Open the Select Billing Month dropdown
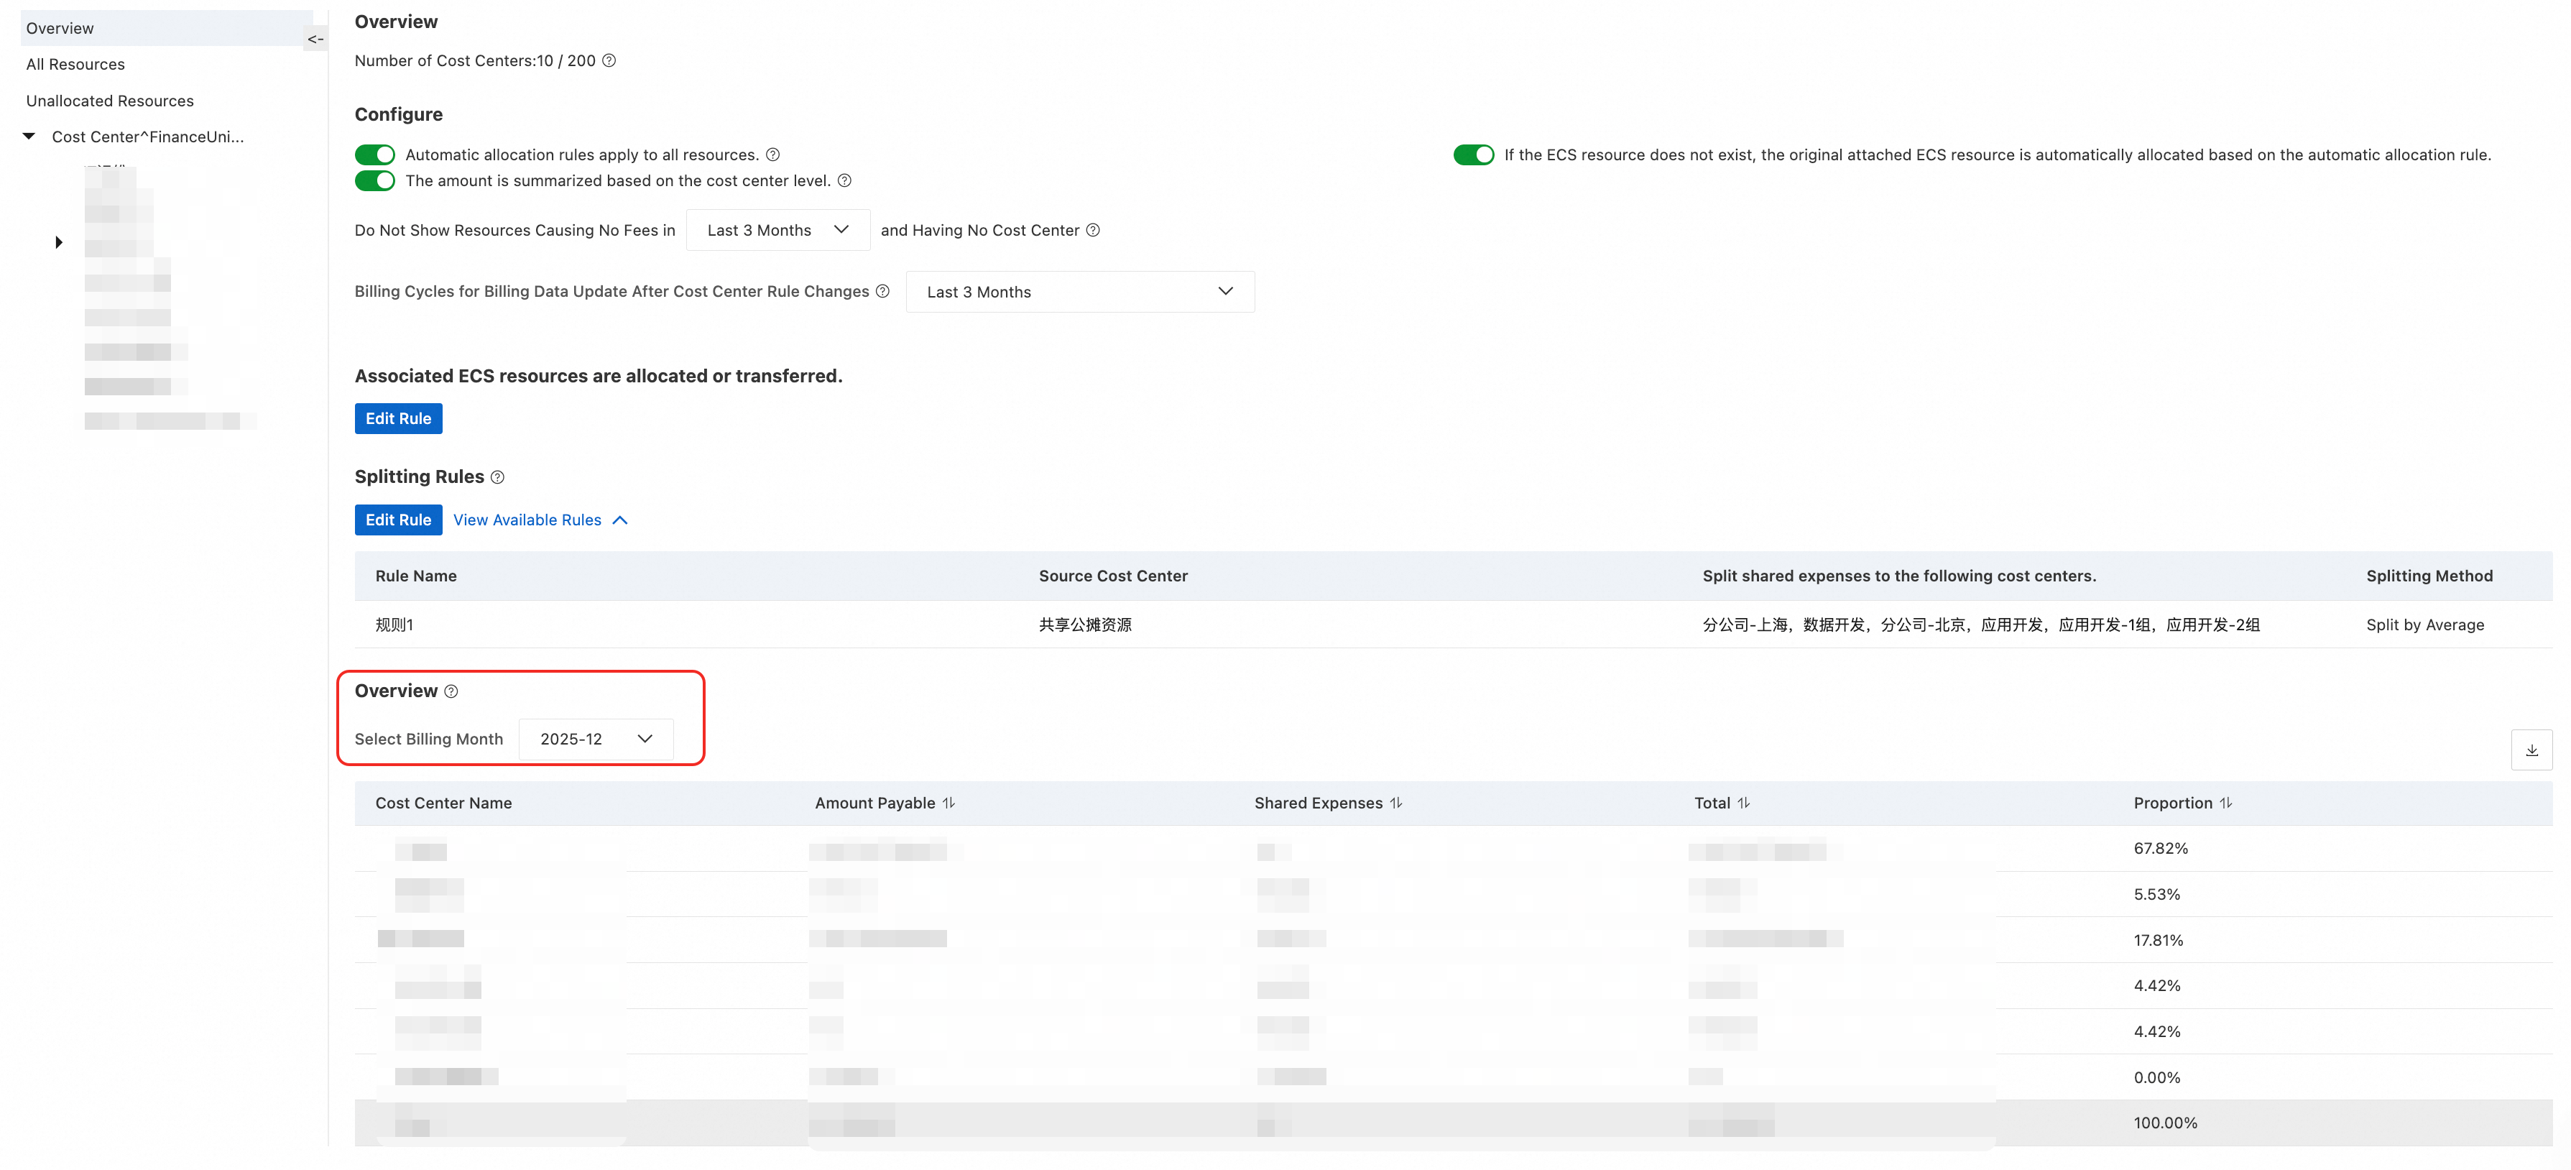The height and width of the screenshot is (1170, 2571). pyautogui.click(x=596, y=739)
